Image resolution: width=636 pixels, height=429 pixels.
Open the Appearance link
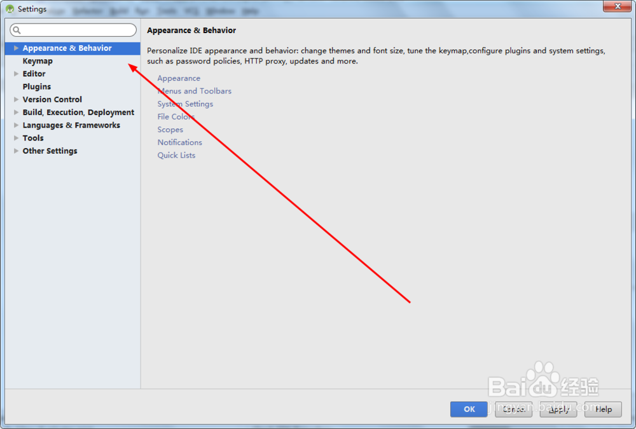coord(179,78)
